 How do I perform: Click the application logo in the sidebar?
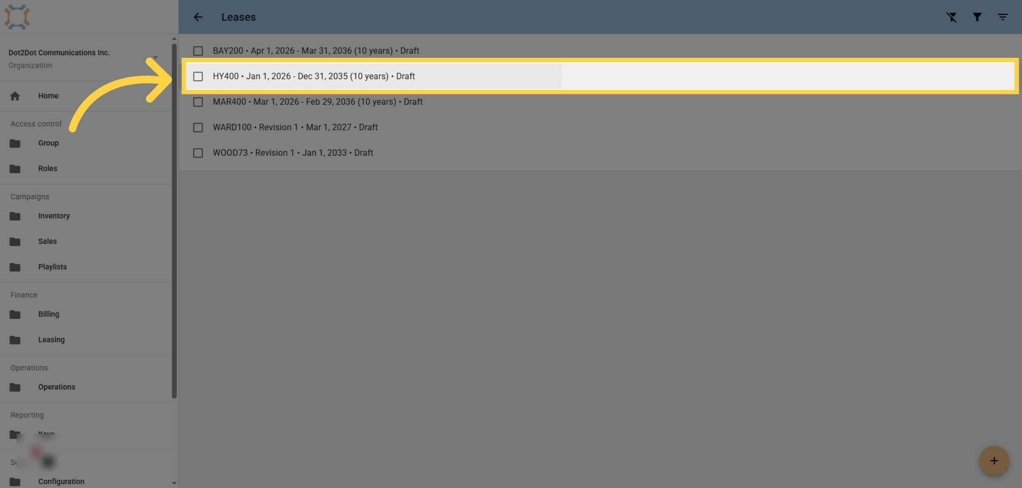(17, 17)
